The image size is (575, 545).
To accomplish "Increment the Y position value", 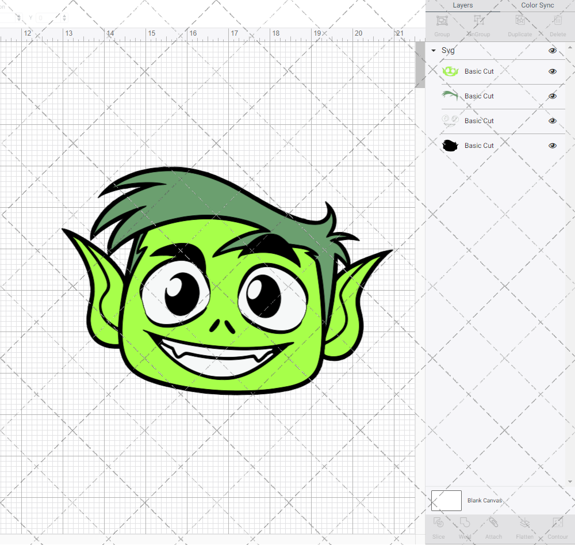I will coord(64,16).
